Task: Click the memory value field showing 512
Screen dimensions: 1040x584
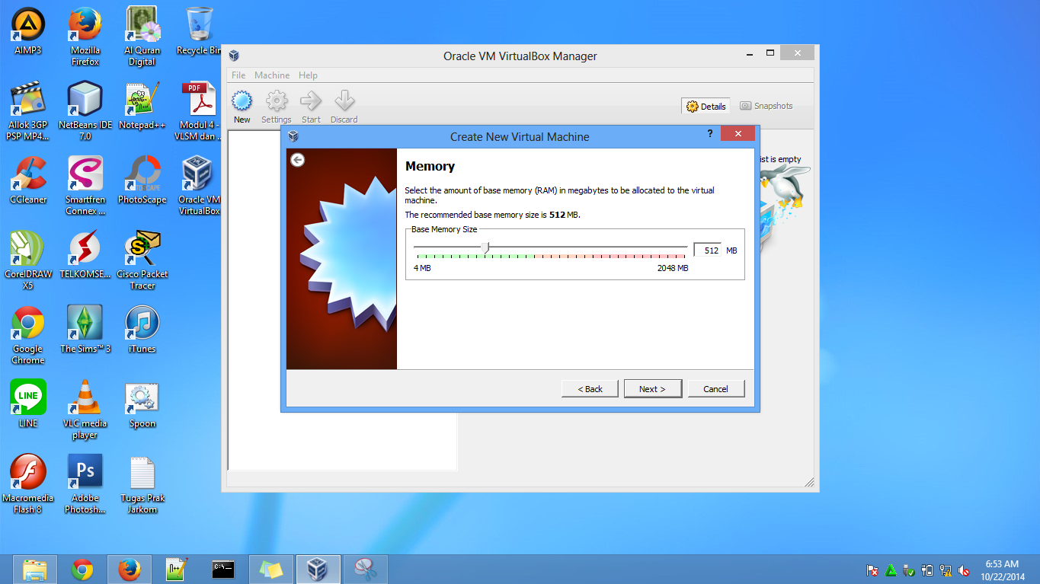Action: coord(707,251)
